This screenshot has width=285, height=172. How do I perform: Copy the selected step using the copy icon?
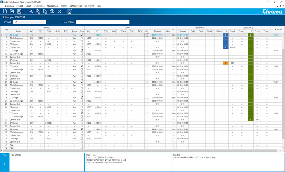tap(38, 12)
